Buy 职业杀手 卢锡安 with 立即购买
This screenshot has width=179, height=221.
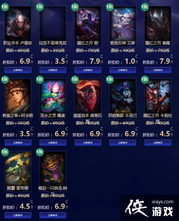click(x=18, y=70)
